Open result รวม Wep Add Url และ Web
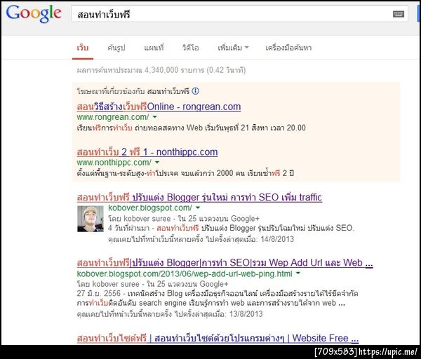 coord(225,263)
